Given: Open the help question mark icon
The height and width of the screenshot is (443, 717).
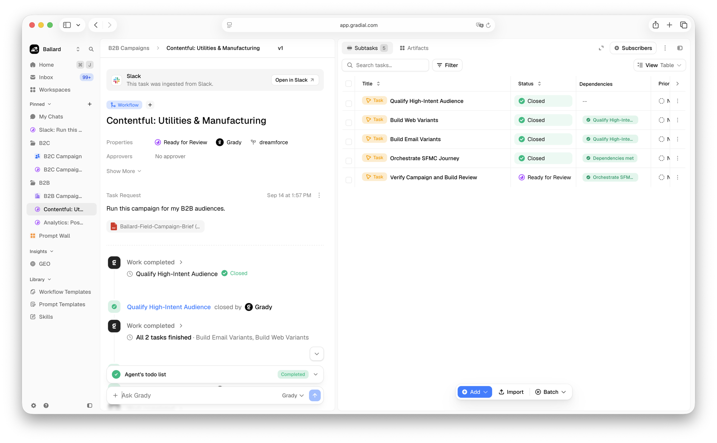Looking at the screenshot, I should tap(46, 405).
